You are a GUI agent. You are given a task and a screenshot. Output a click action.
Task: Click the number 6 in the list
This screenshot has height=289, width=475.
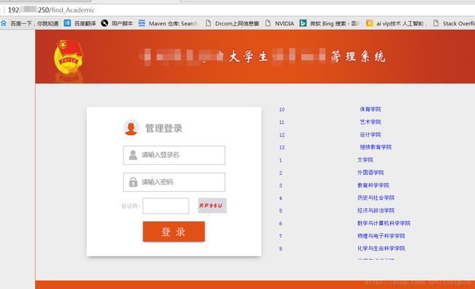pyautogui.click(x=281, y=223)
